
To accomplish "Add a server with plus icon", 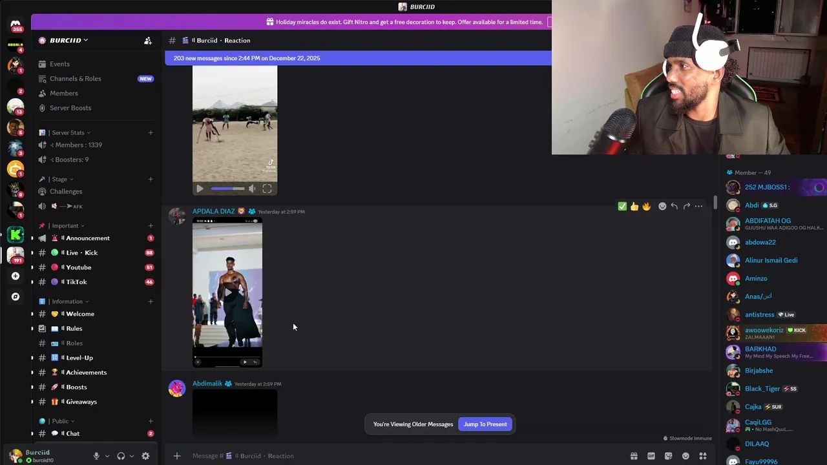I will pos(16,276).
